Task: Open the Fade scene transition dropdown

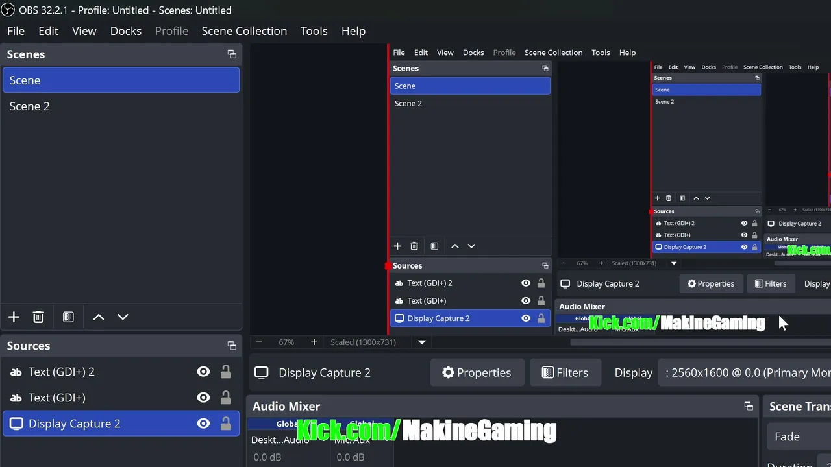Action: coord(799,437)
